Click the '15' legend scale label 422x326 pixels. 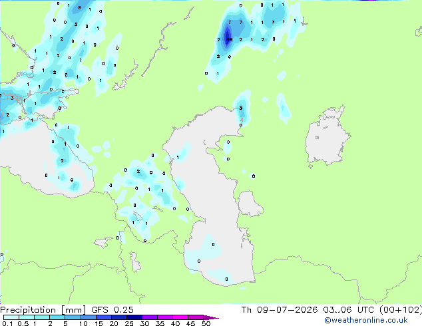coord(99,323)
